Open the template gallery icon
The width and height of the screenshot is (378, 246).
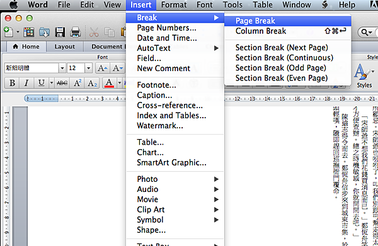(x=29, y=32)
